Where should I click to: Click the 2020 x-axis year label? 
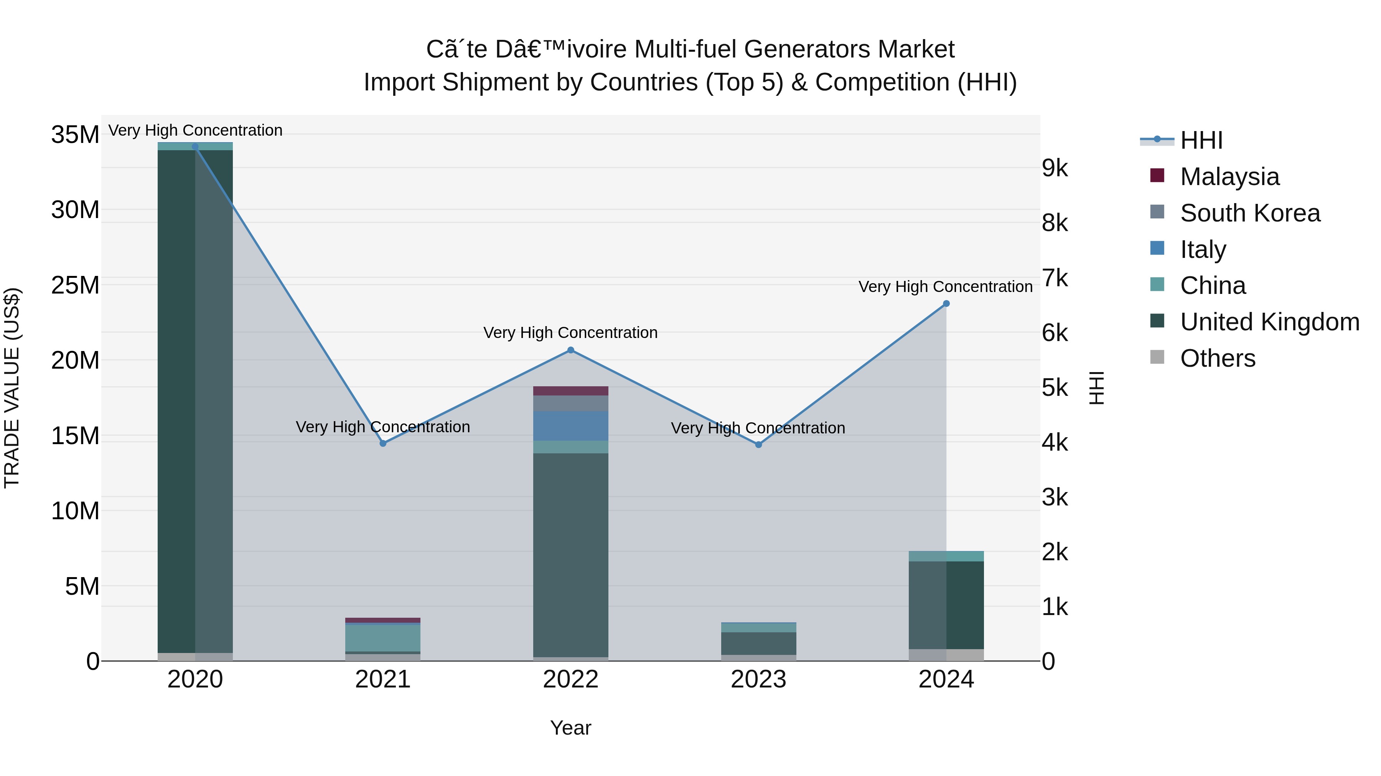195,679
